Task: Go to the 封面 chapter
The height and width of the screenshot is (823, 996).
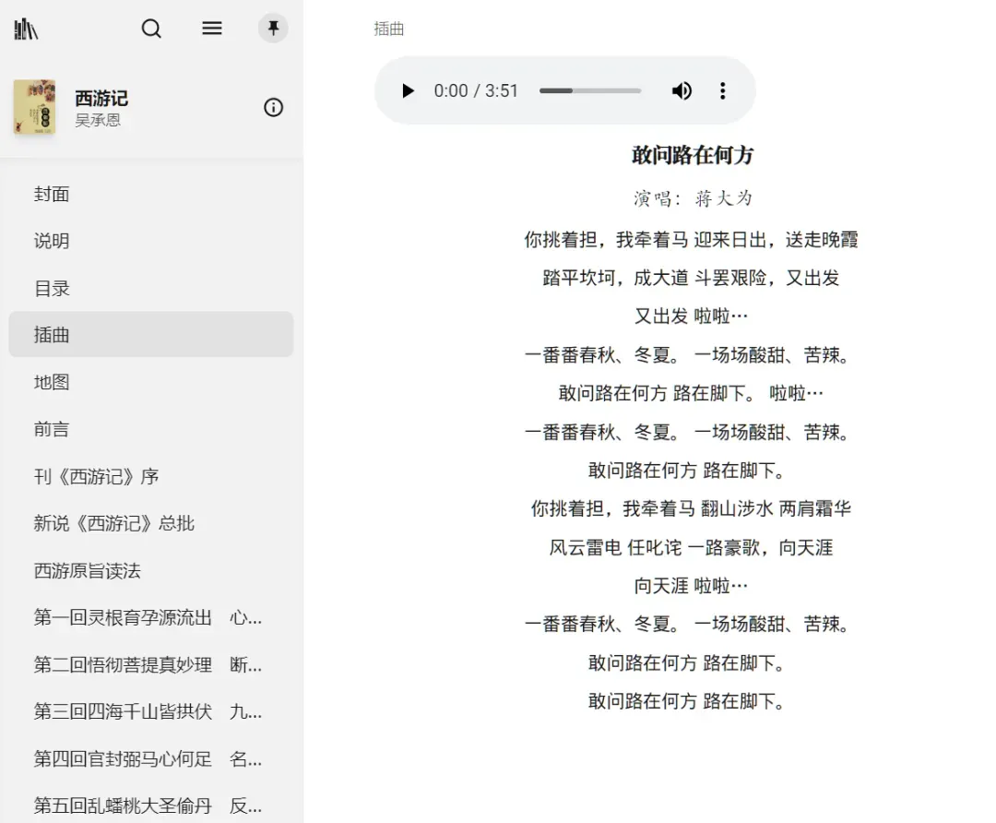Action: 151,194
